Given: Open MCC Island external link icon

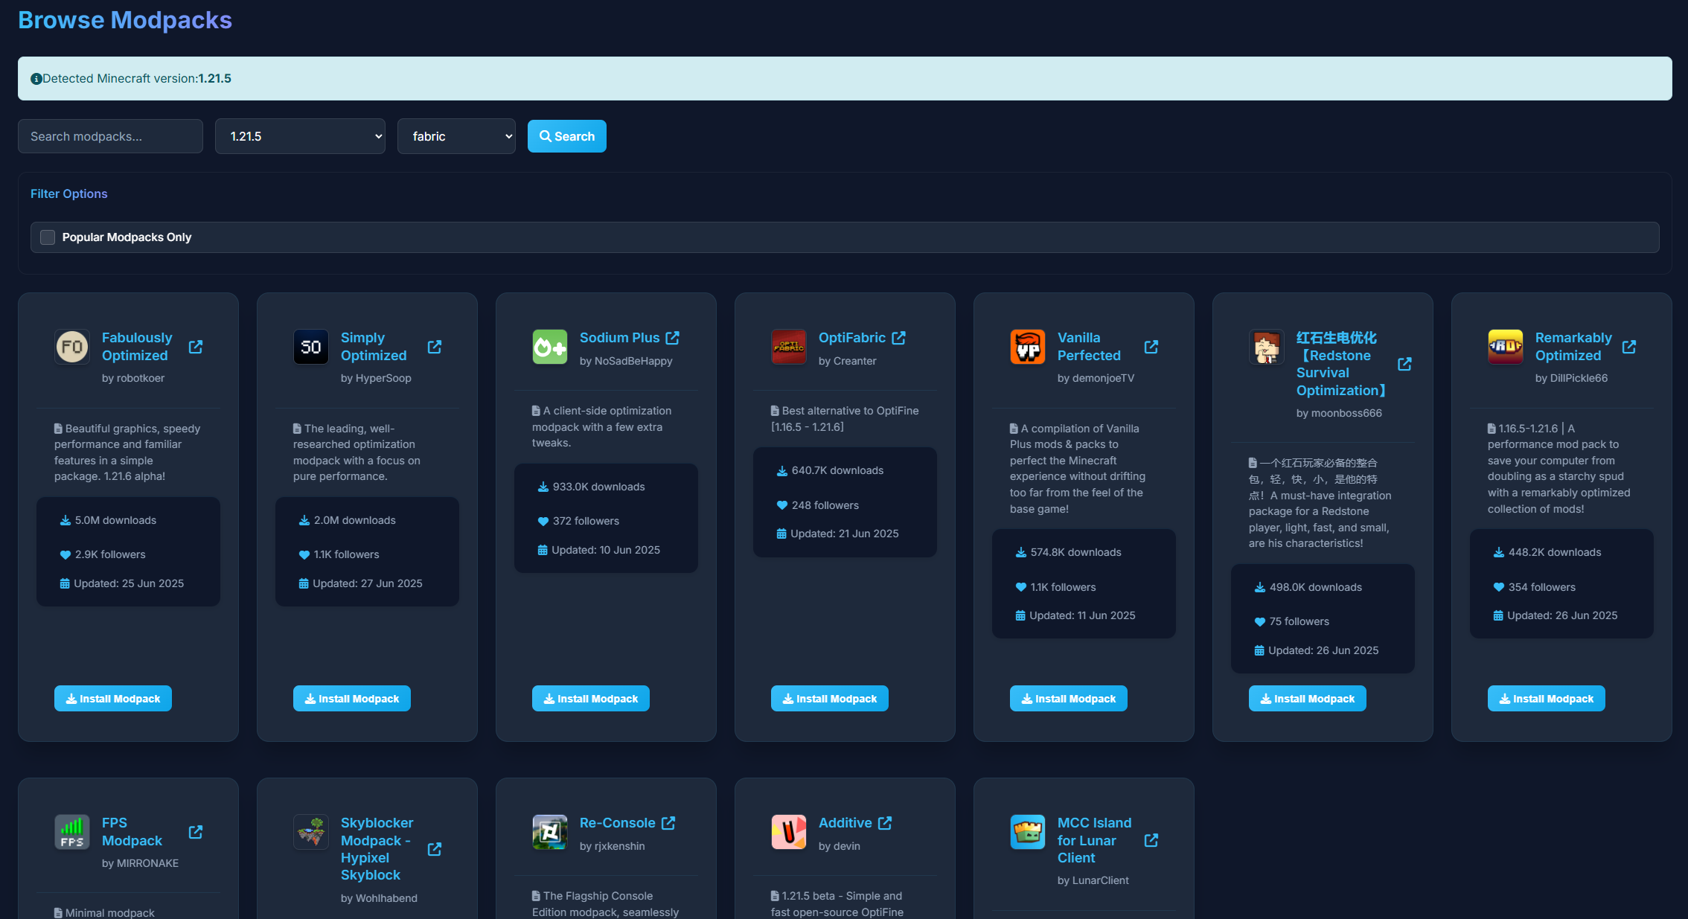Looking at the screenshot, I should coord(1151,840).
